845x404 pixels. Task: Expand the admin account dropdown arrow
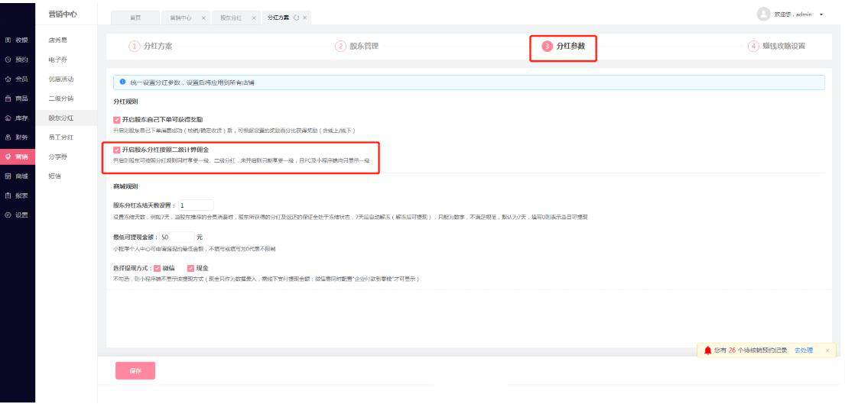coord(821,15)
